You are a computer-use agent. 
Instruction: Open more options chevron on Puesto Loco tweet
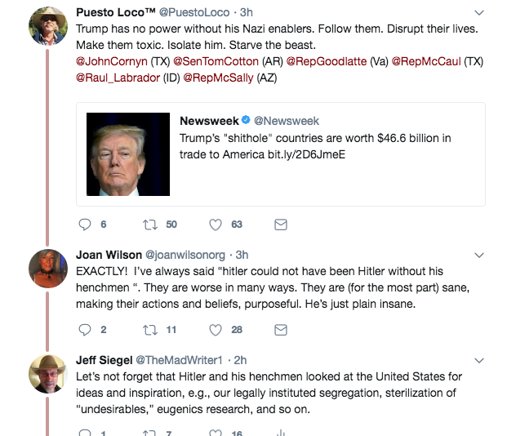point(479,12)
